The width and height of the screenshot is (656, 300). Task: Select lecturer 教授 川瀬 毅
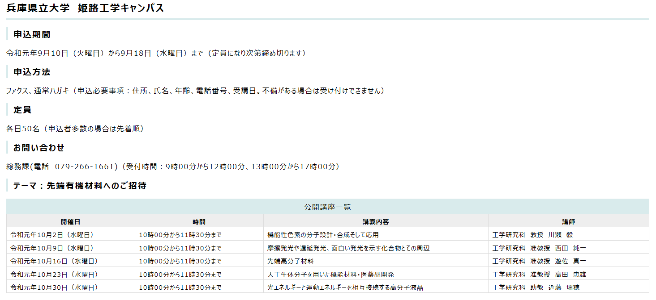(569, 234)
